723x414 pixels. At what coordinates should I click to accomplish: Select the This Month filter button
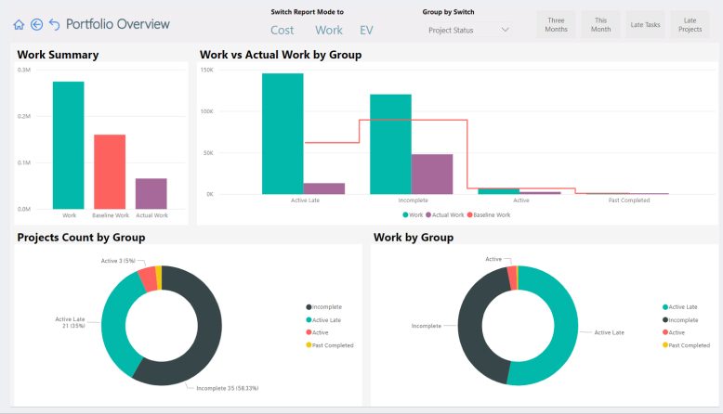tap(600, 25)
